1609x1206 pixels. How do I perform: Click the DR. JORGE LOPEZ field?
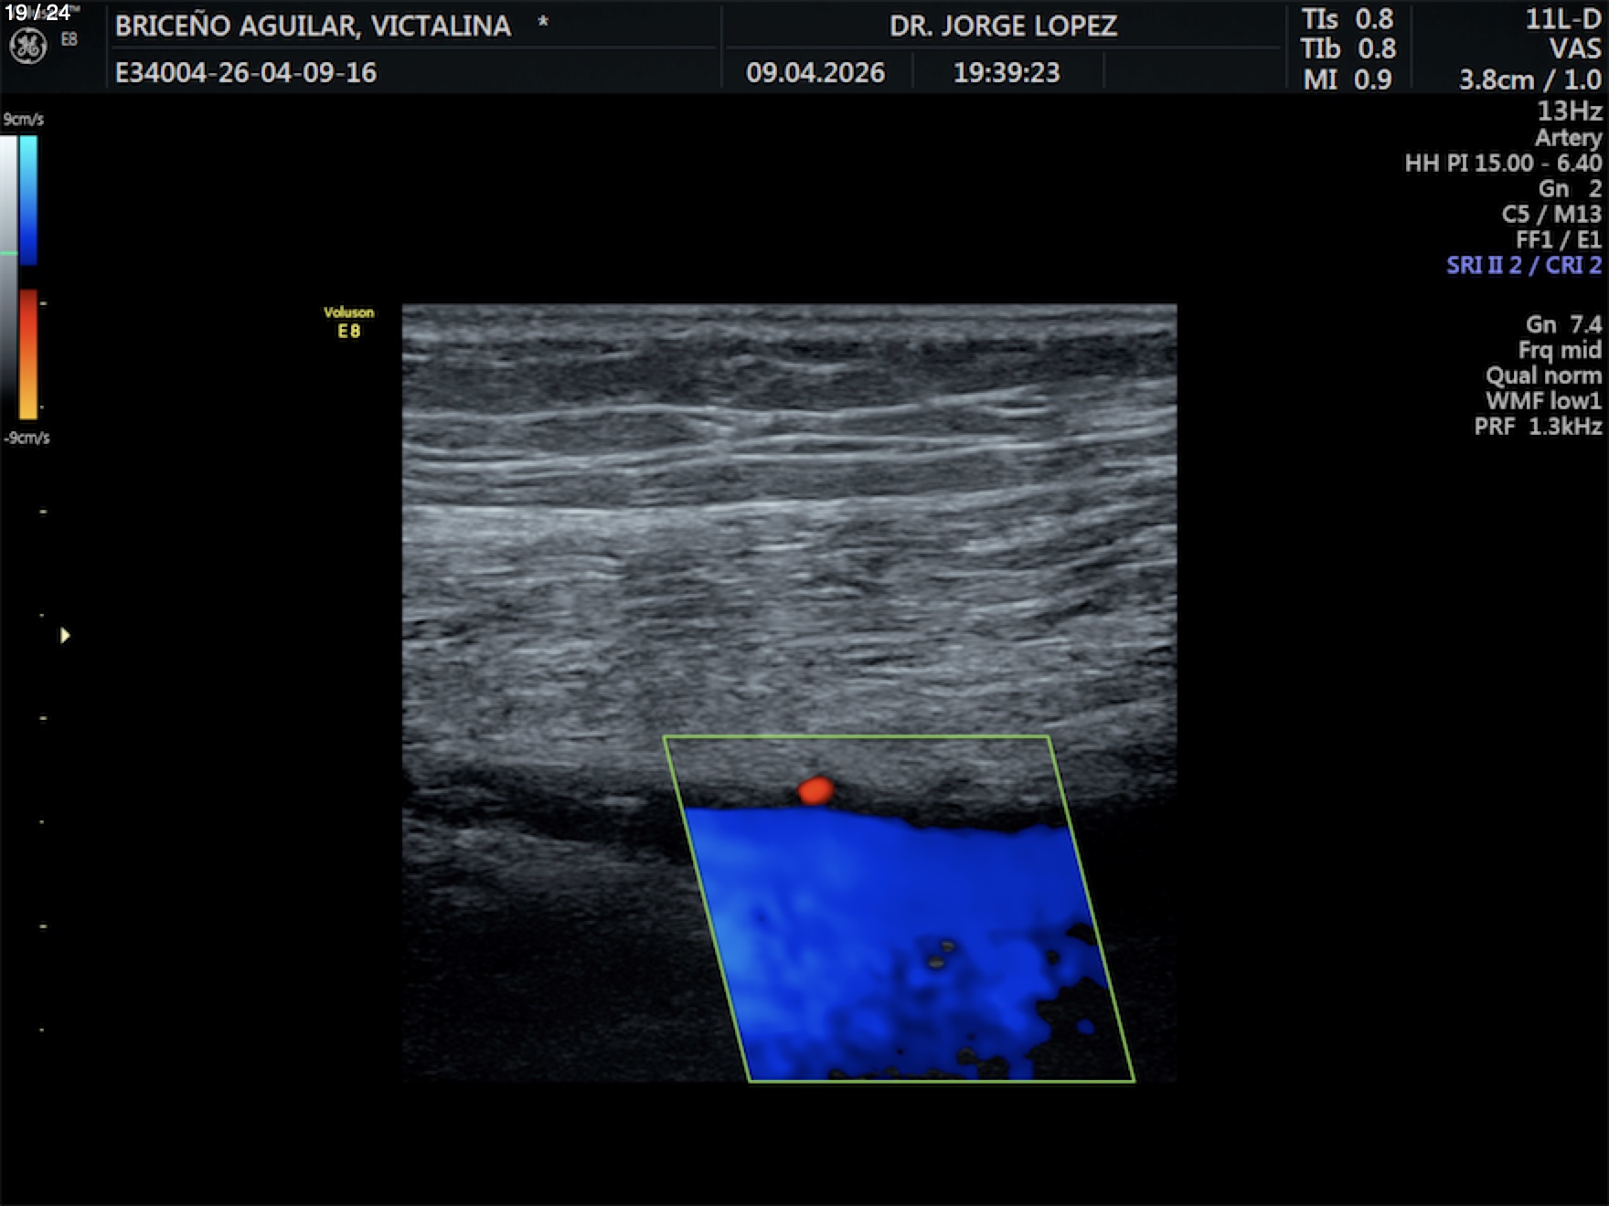[1003, 26]
